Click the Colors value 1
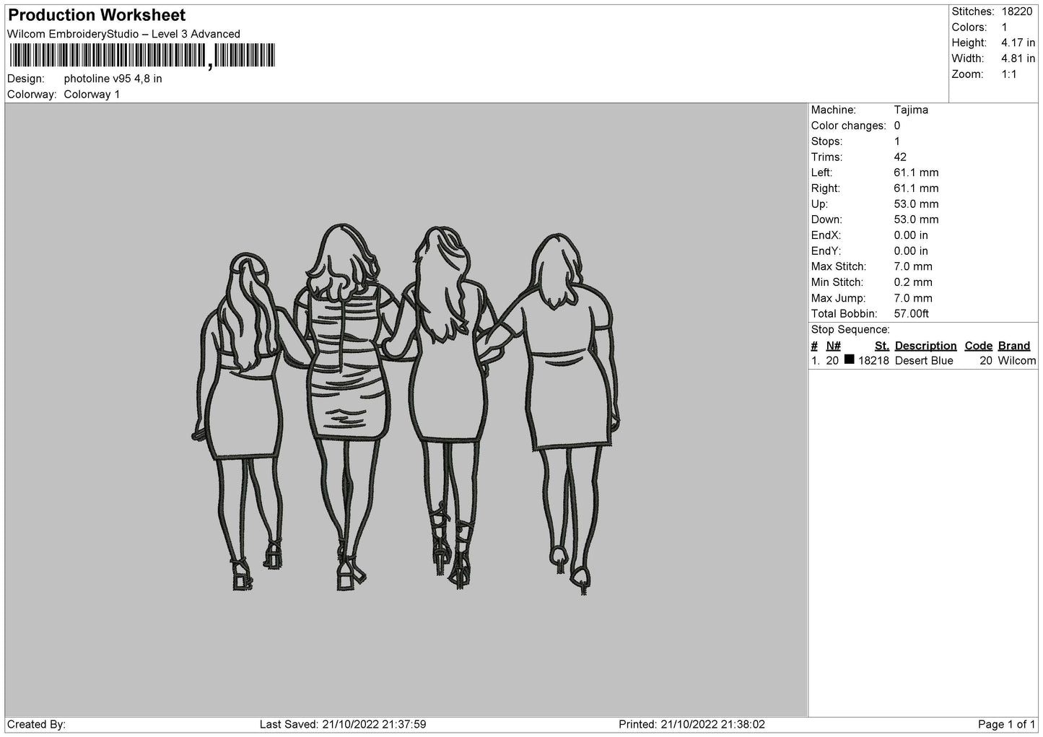1043x737 pixels. [1004, 27]
